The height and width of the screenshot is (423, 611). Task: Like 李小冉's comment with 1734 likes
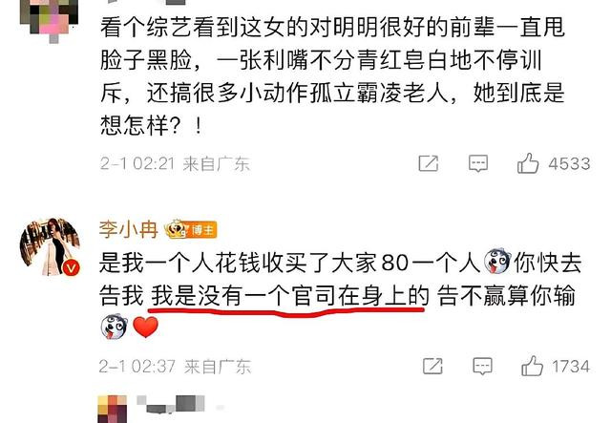532,366
